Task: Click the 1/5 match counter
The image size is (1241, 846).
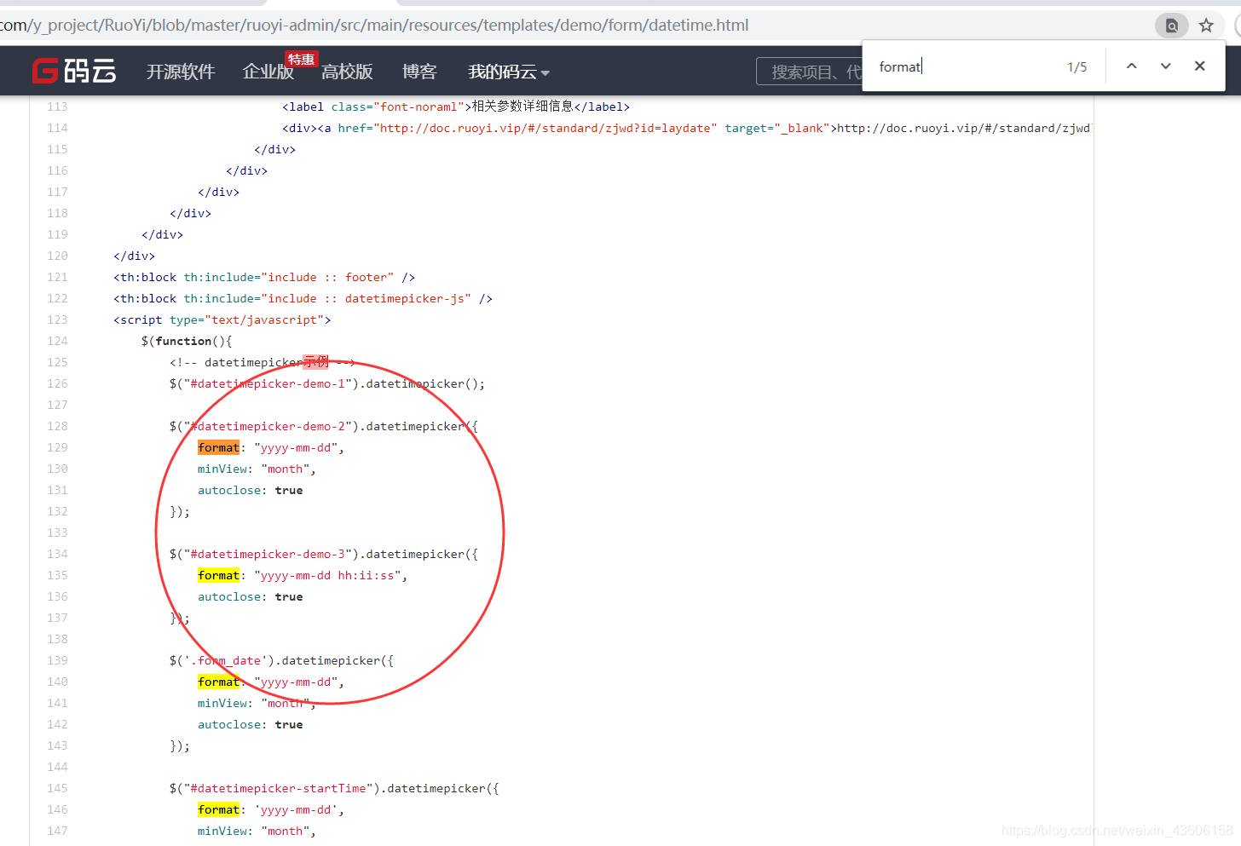Action: pos(1077,66)
